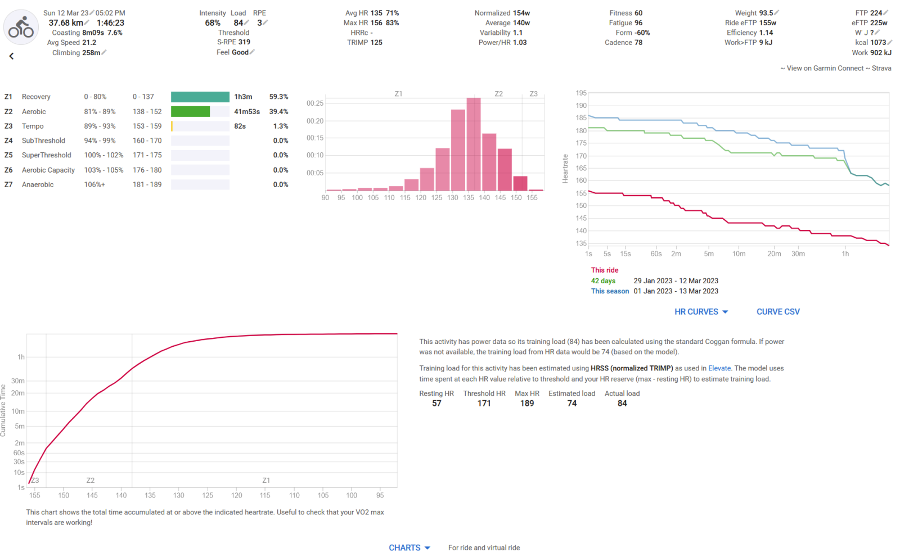Image resolution: width=900 pixels, height=552 pixels.
Task: Follow the Elevate hyperlink
Action: coord(719,369)
